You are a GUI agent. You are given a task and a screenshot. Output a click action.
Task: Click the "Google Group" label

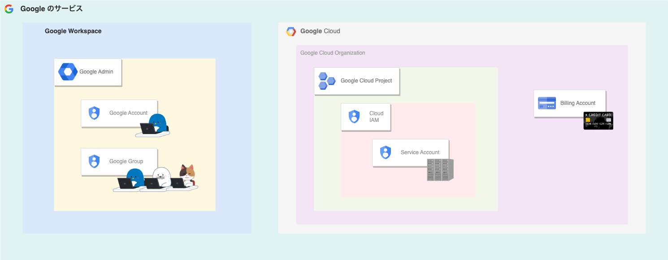(x=126, y=161)
